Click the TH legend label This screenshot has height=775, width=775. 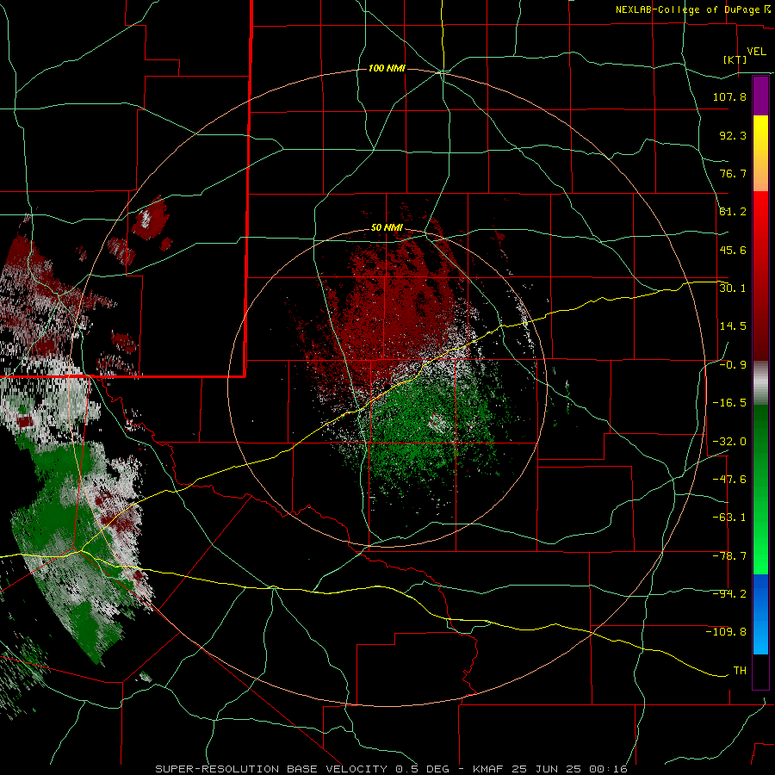click(740, 671)
